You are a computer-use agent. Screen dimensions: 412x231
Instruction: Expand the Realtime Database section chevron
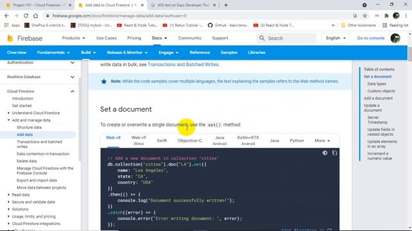72,77
